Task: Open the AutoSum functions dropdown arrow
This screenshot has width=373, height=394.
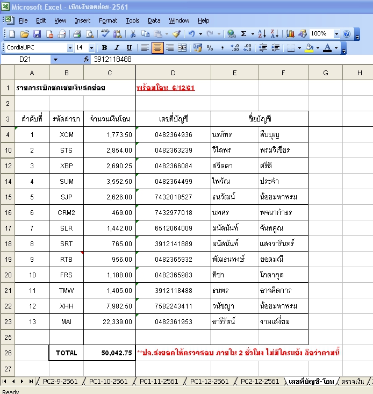Action: tap(253, 34)
